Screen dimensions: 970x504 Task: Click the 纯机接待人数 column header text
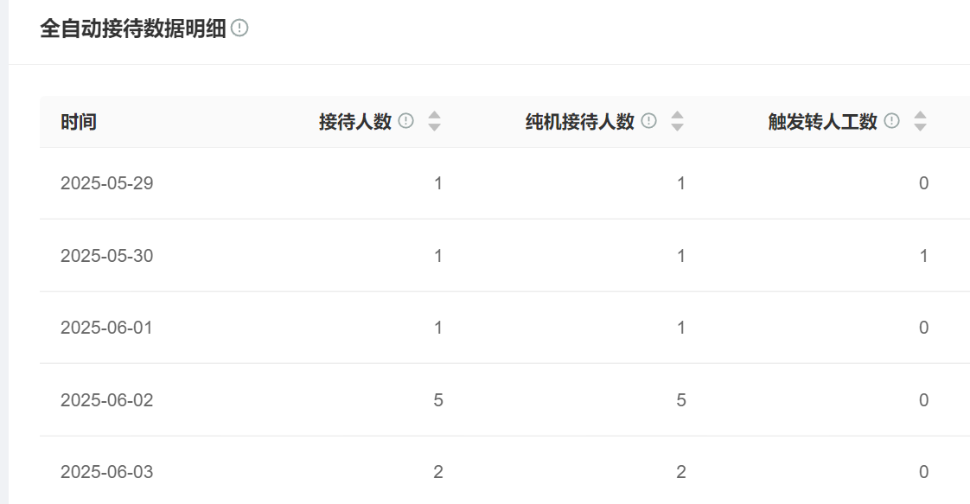click(579, 122)
